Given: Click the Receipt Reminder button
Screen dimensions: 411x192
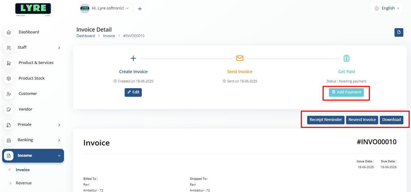Looking at the screenshot, I should 326,120.
